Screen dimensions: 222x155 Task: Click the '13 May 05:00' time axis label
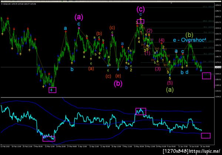[138, 147]
